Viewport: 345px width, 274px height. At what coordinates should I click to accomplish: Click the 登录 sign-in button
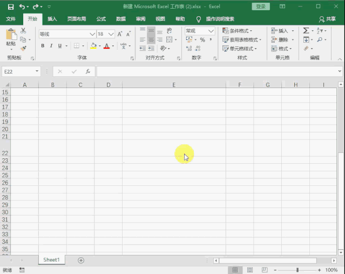click(x=261, y=6)
